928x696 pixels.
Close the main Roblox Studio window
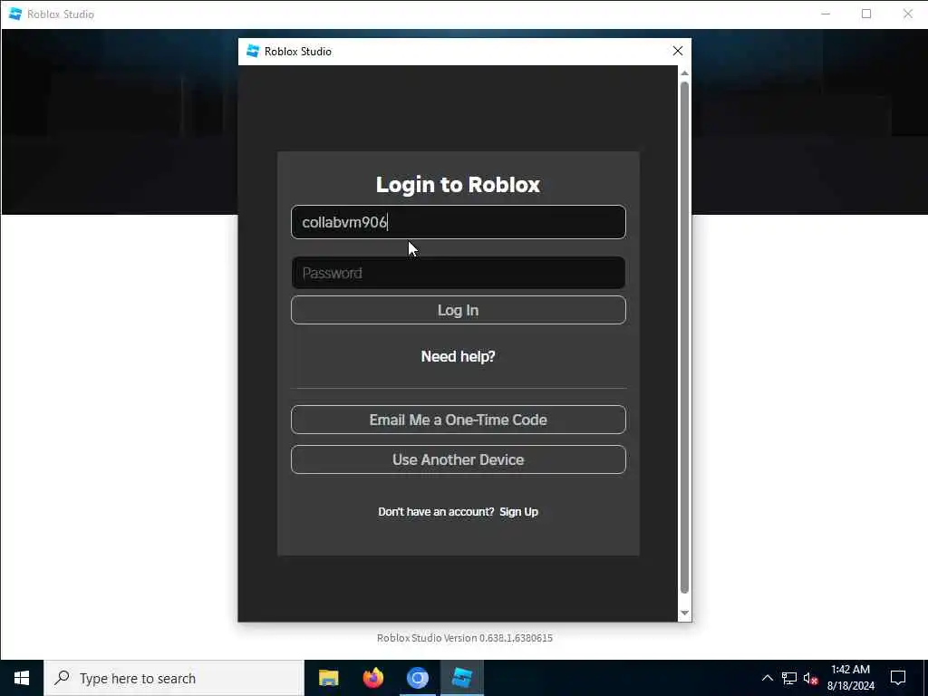point(908,14)
